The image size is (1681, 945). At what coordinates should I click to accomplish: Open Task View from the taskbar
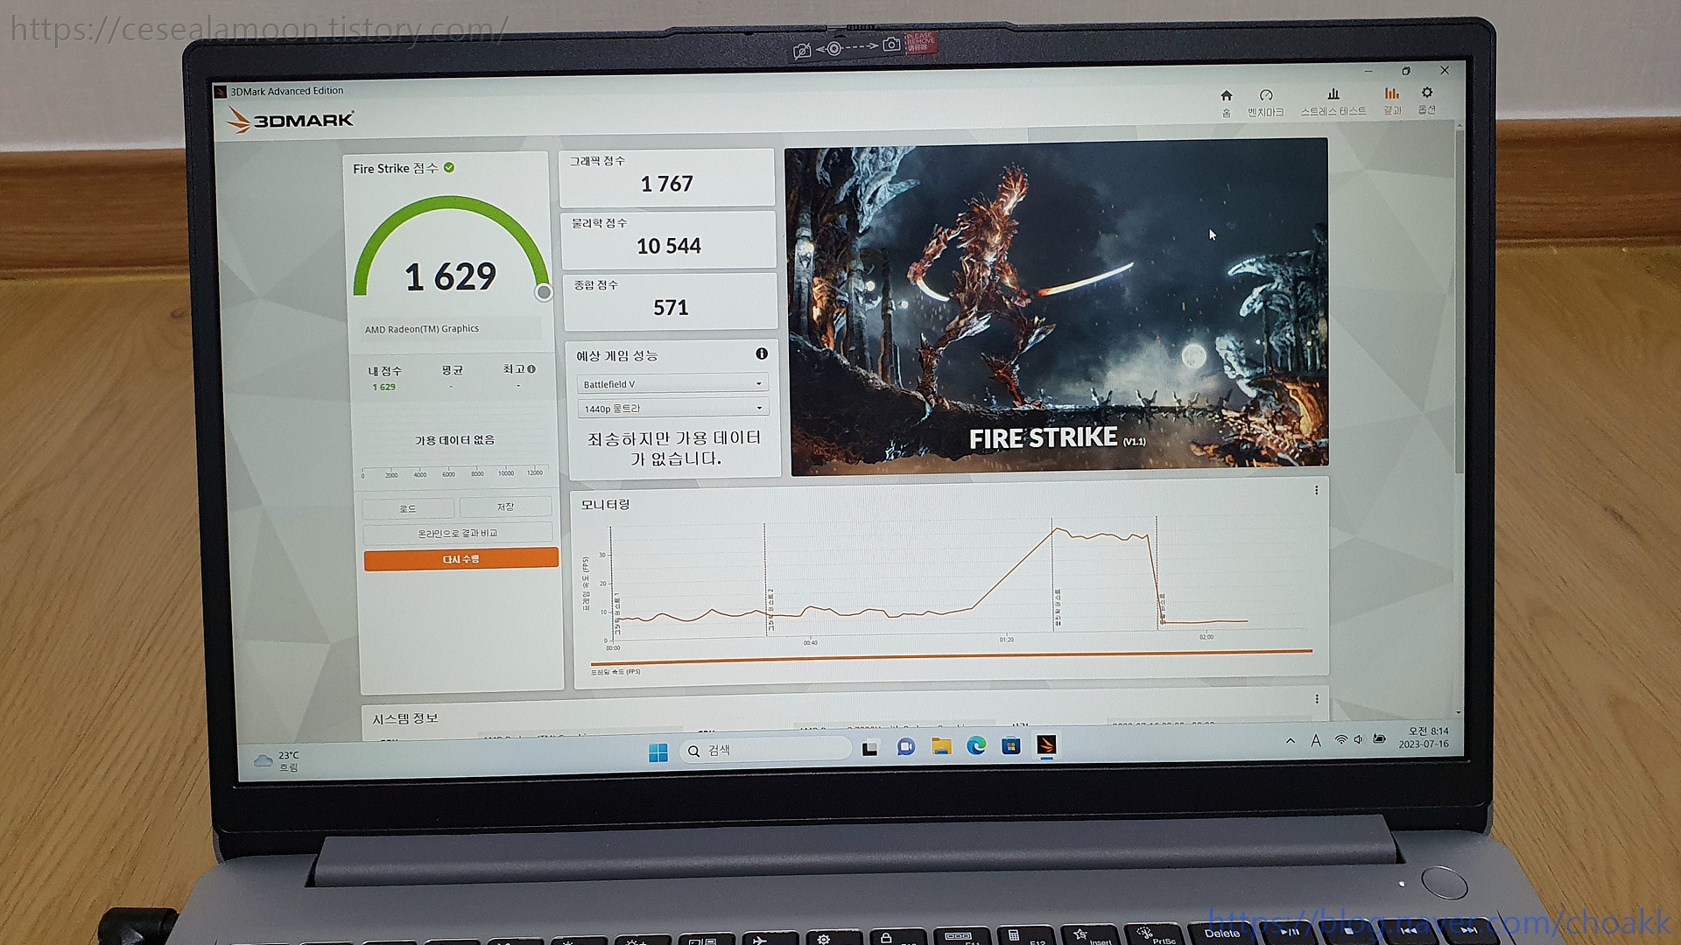(870, 748)
